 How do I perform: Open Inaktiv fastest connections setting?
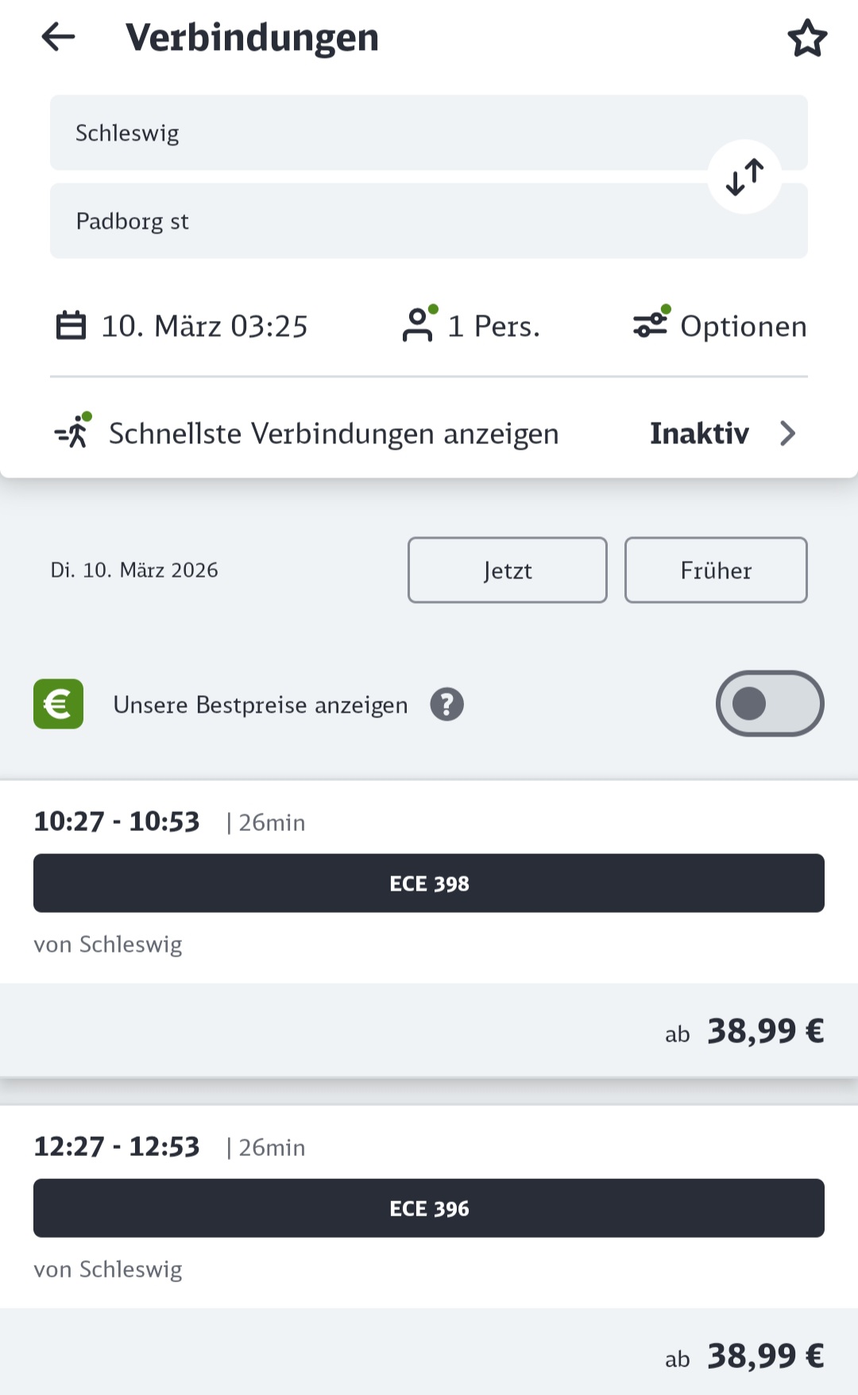pyautogui.click(x=699, y=433)
